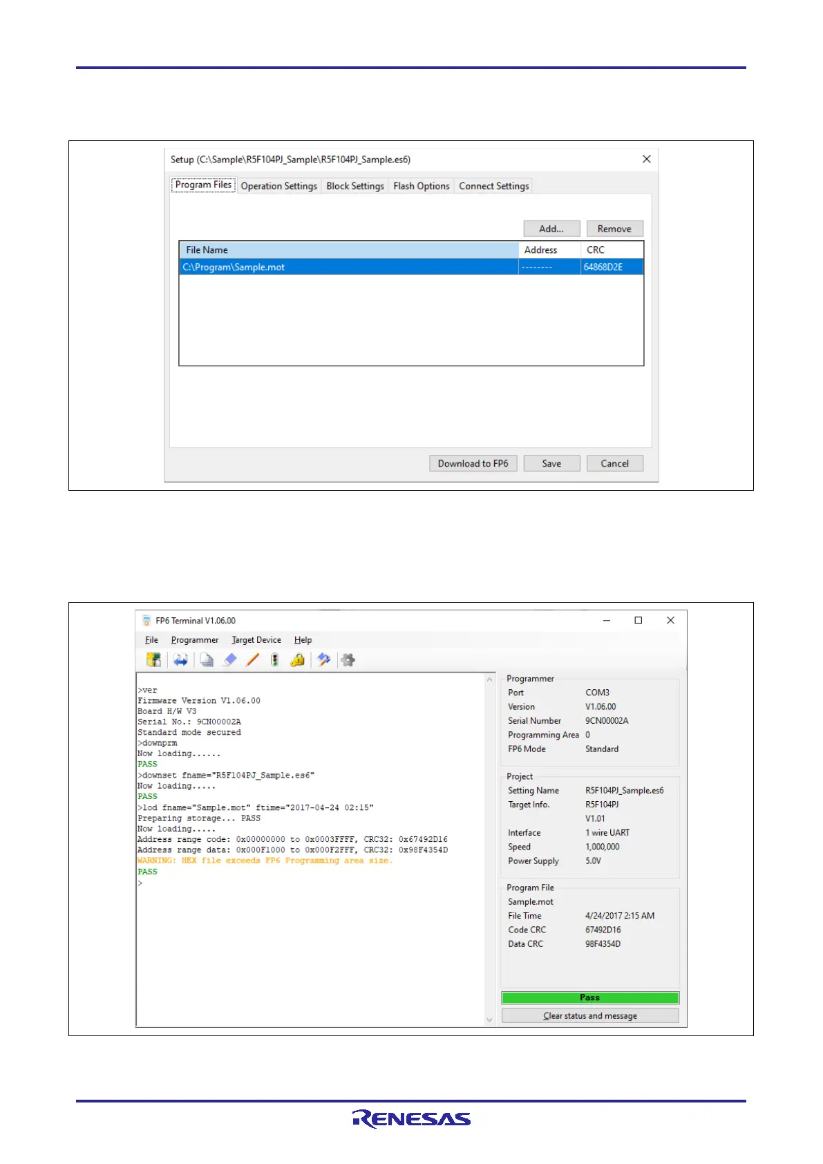This screenshot has height=1164, width=823.
Task: Click Clear status and message button
Action: [x=590, y=1015]
